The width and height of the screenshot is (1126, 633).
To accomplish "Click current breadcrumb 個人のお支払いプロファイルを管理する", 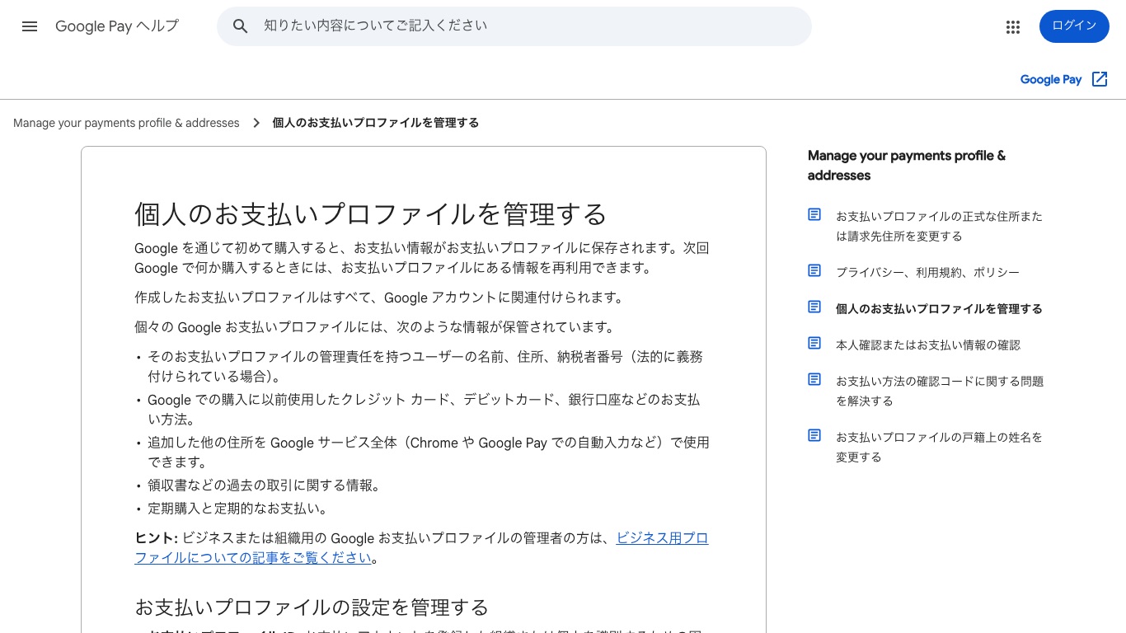I will click(x=376, y=123).
